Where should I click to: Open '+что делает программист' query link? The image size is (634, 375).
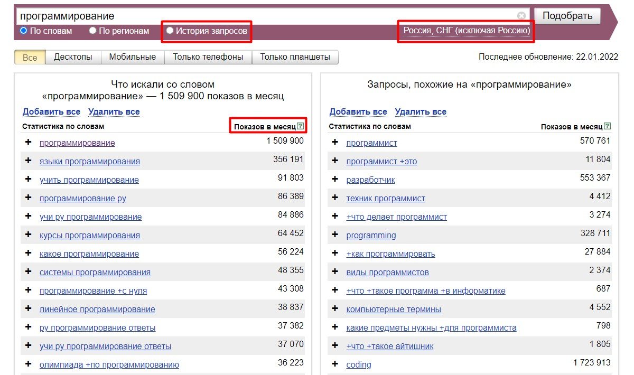(x=397, y=217)
